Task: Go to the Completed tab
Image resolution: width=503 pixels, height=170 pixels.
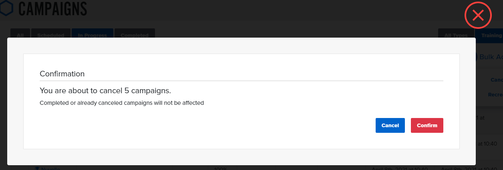Action: tap(135, 34)
